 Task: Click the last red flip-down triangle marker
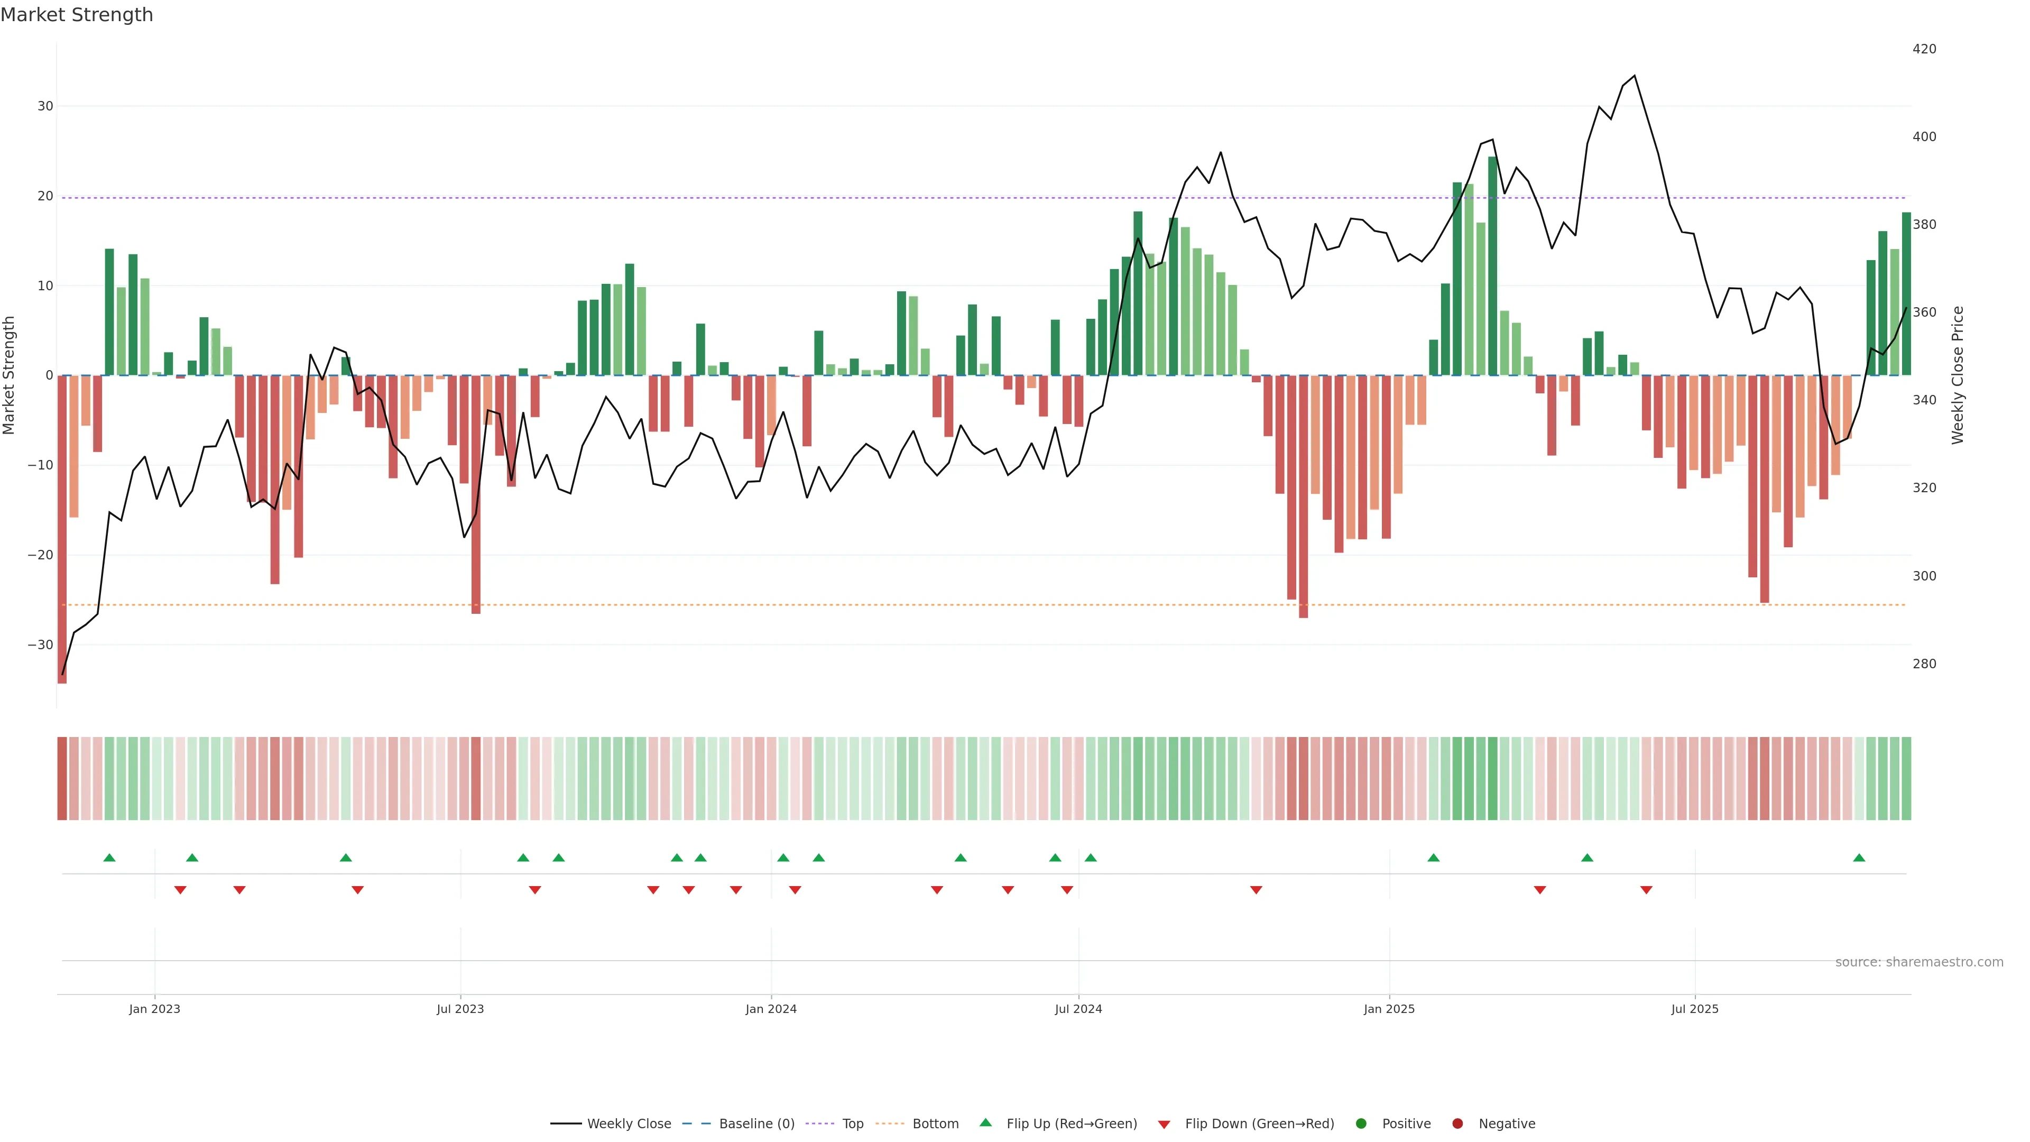(1646, 890)
